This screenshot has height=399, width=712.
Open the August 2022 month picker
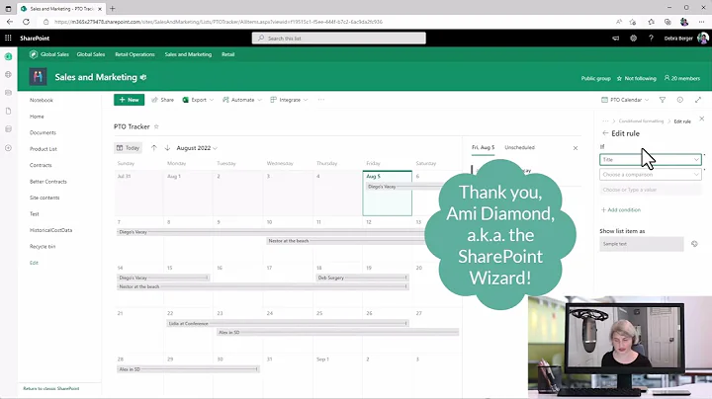[197, 148]
